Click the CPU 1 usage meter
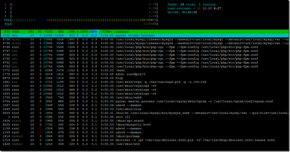Viewport: 290px width, 152px height. tap(81, 5)
